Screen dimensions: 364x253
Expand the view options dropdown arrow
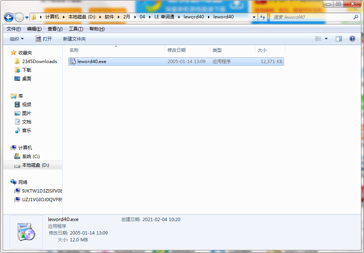click(x=326, y=39)
